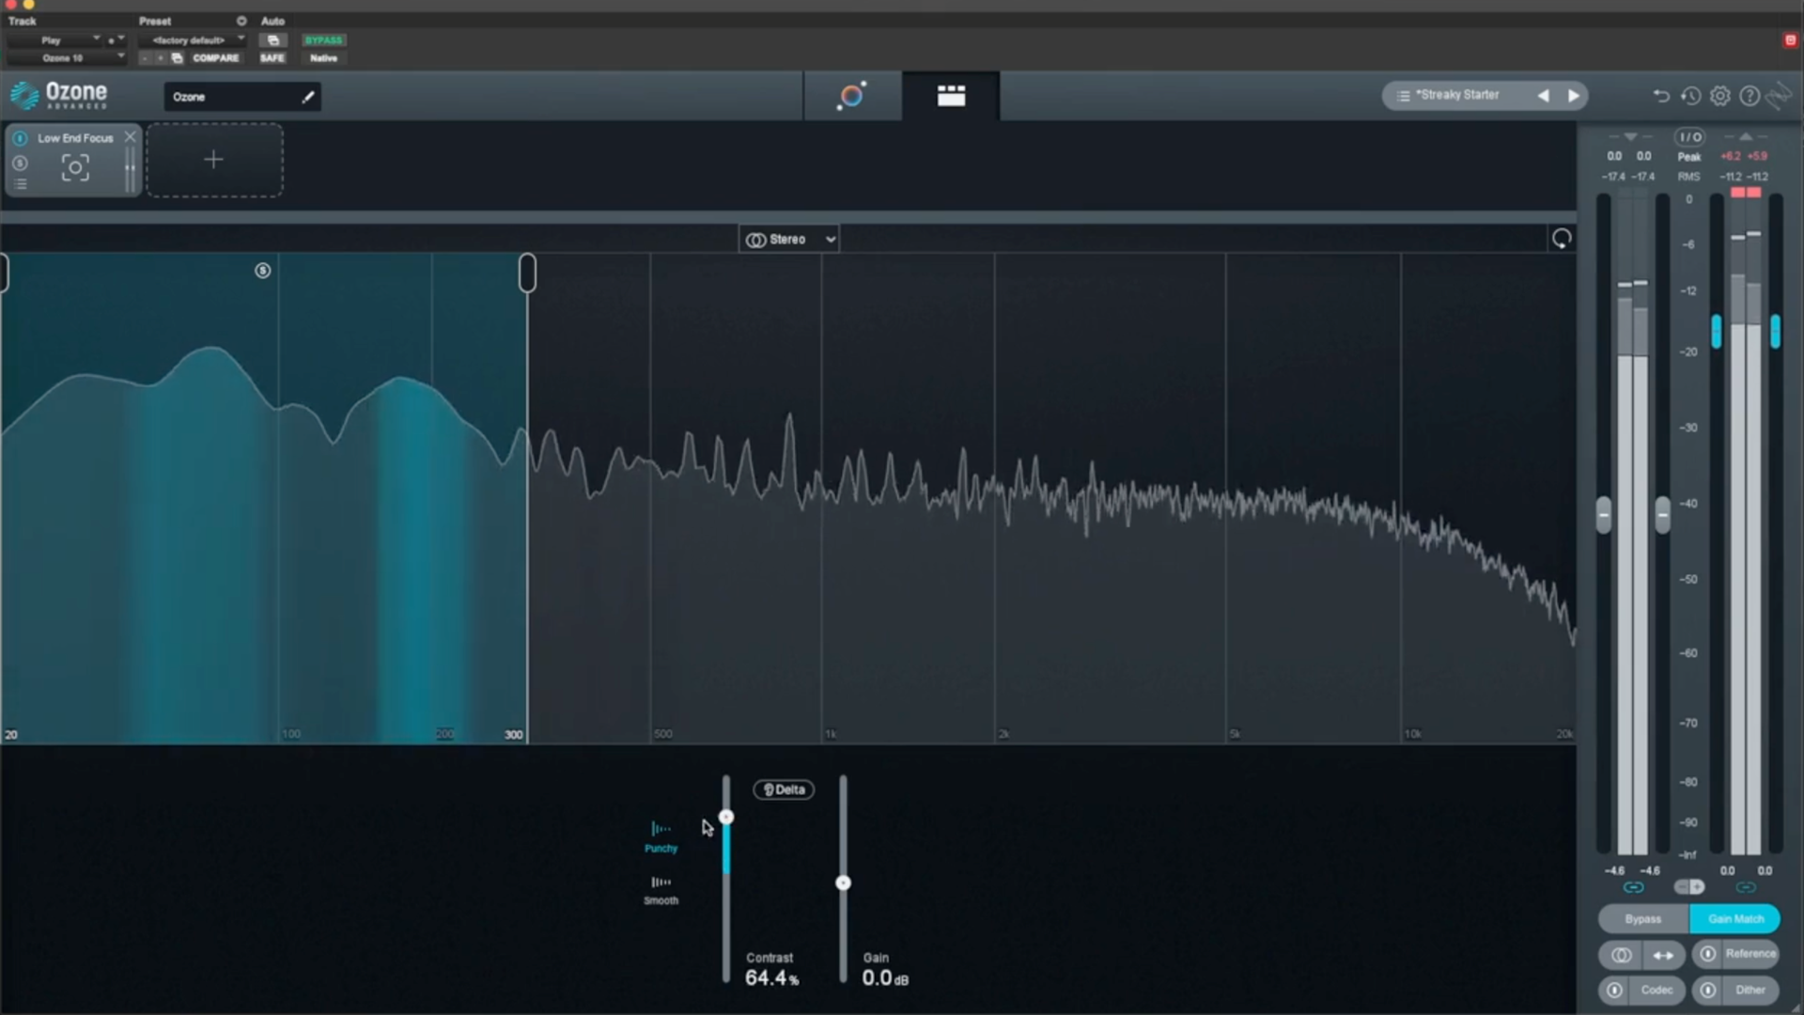Open the help question mark icon
1804x1015 pixels.
(x=1749, y=96)
